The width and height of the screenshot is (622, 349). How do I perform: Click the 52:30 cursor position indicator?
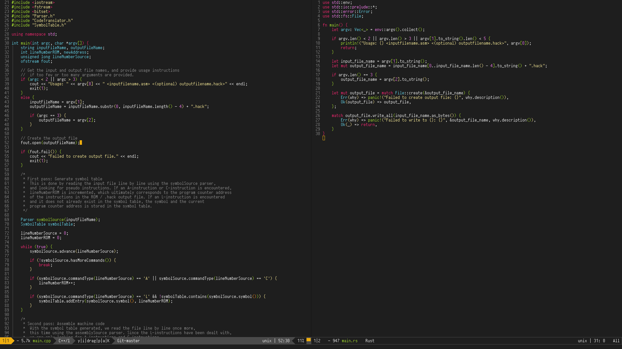(x=283, y=341)
